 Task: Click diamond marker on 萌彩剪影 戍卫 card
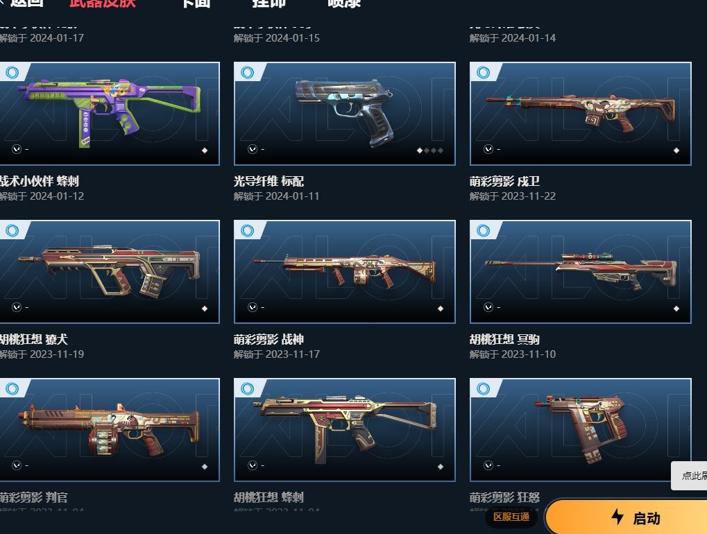tap(676, 150)
